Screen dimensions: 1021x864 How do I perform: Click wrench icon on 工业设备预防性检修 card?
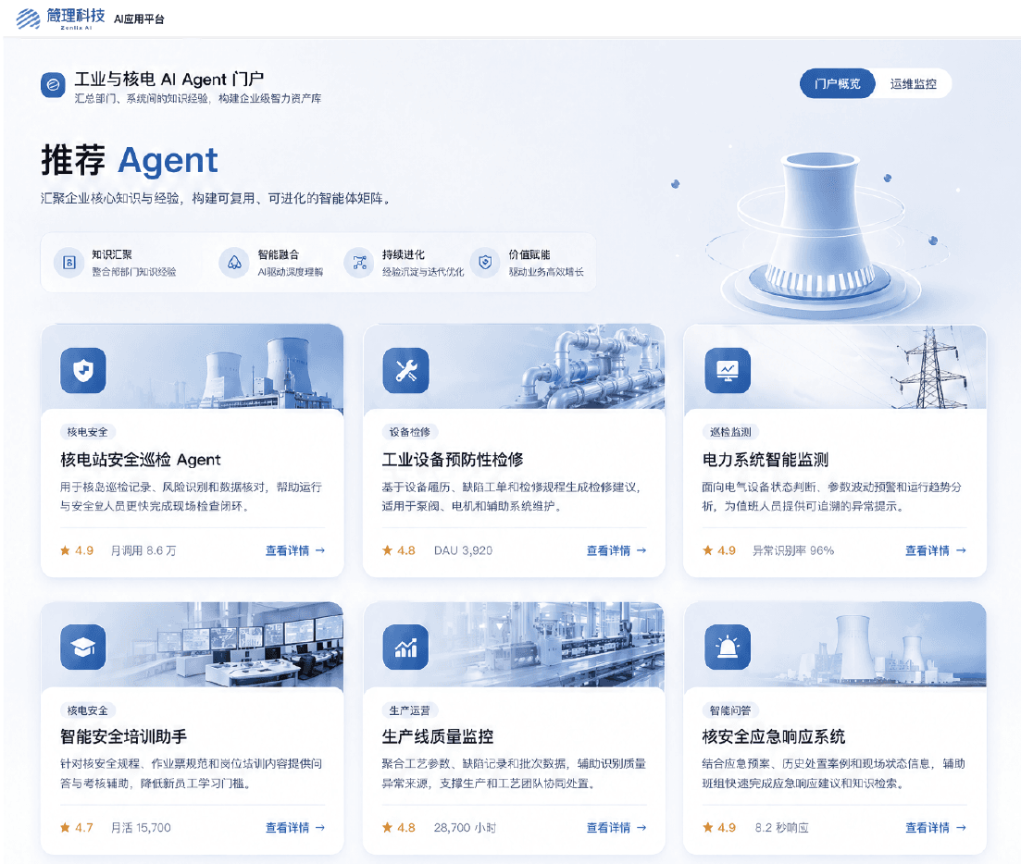click(405, 371)
